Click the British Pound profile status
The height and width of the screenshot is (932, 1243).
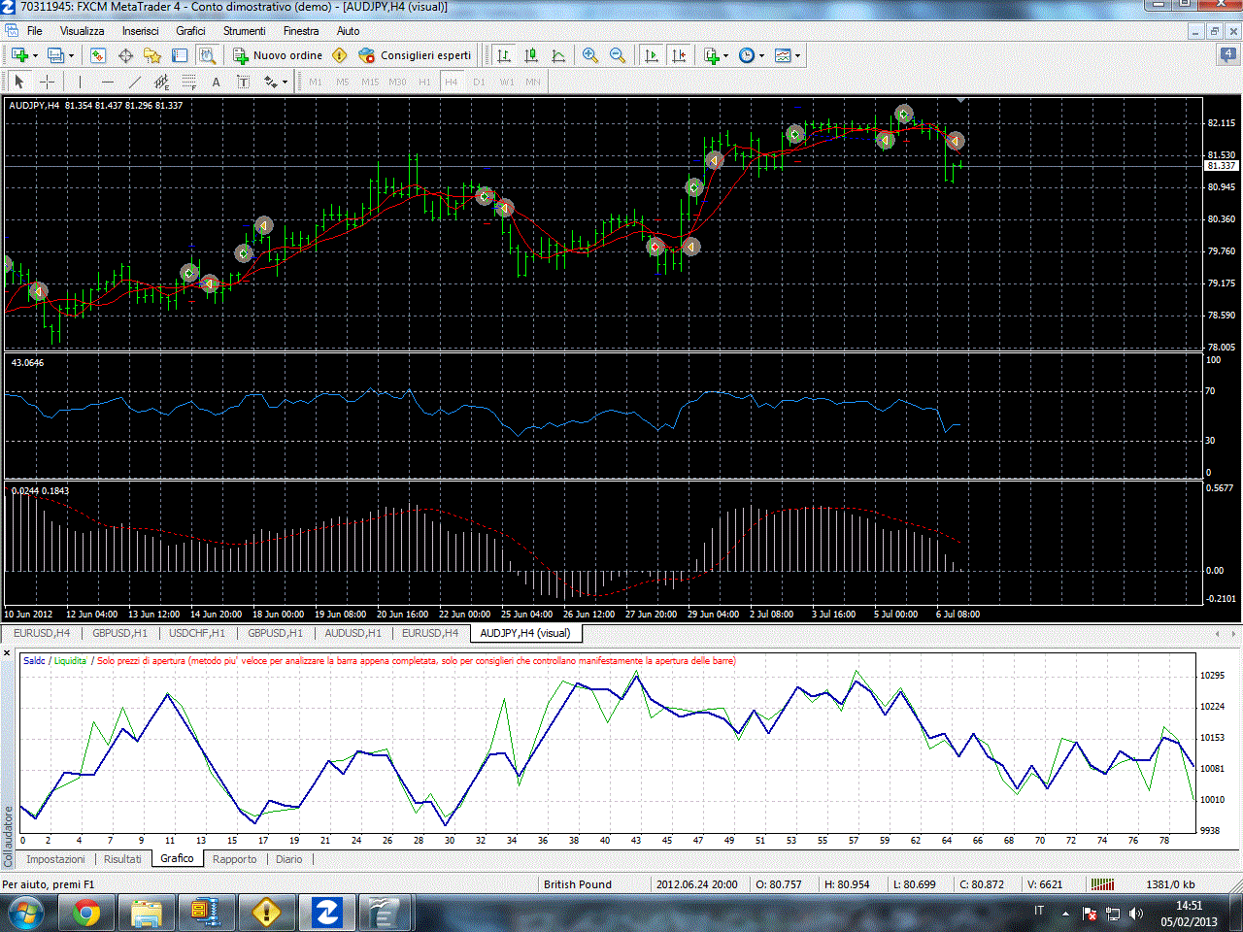pyautogui.click(x=578, y=884)
